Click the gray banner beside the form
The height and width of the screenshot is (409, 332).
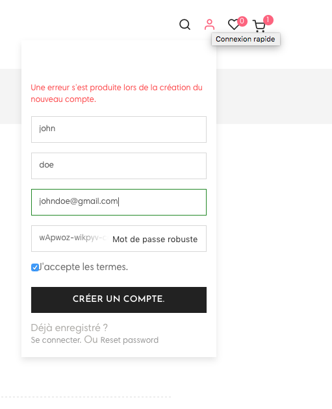point(274,96)
